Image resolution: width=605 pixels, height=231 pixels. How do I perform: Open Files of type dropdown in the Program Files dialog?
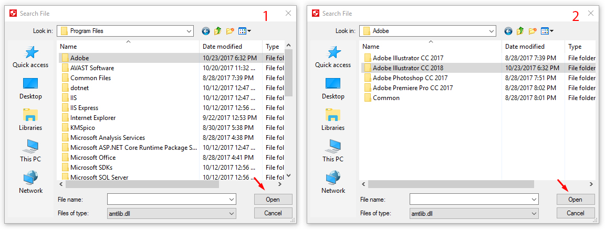(x=232, y=213)
